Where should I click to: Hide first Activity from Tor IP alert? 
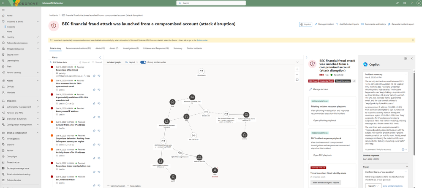(99, 131)
